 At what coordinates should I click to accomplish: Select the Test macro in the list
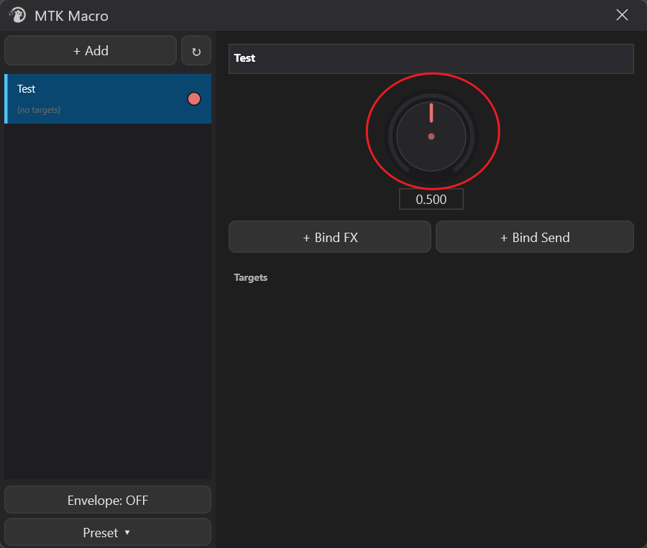(108, 99)
